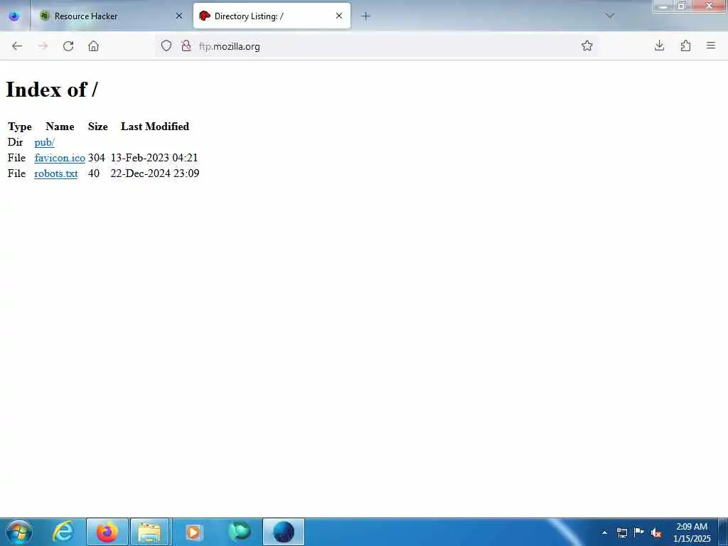
Task: Click the 'Name' column header
Action: click(60, 127)
